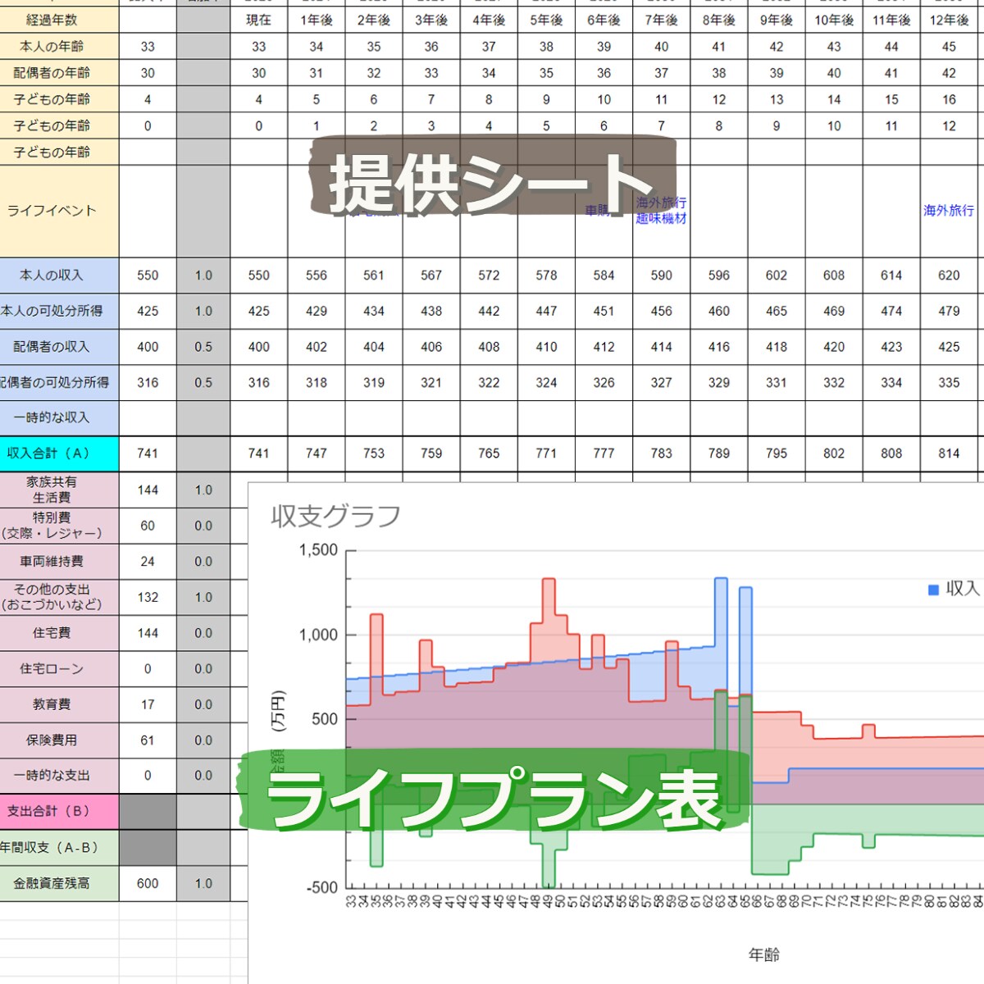Click the income cell showing 556
Viewport: 984px width, 984px height.
point(317,276)
